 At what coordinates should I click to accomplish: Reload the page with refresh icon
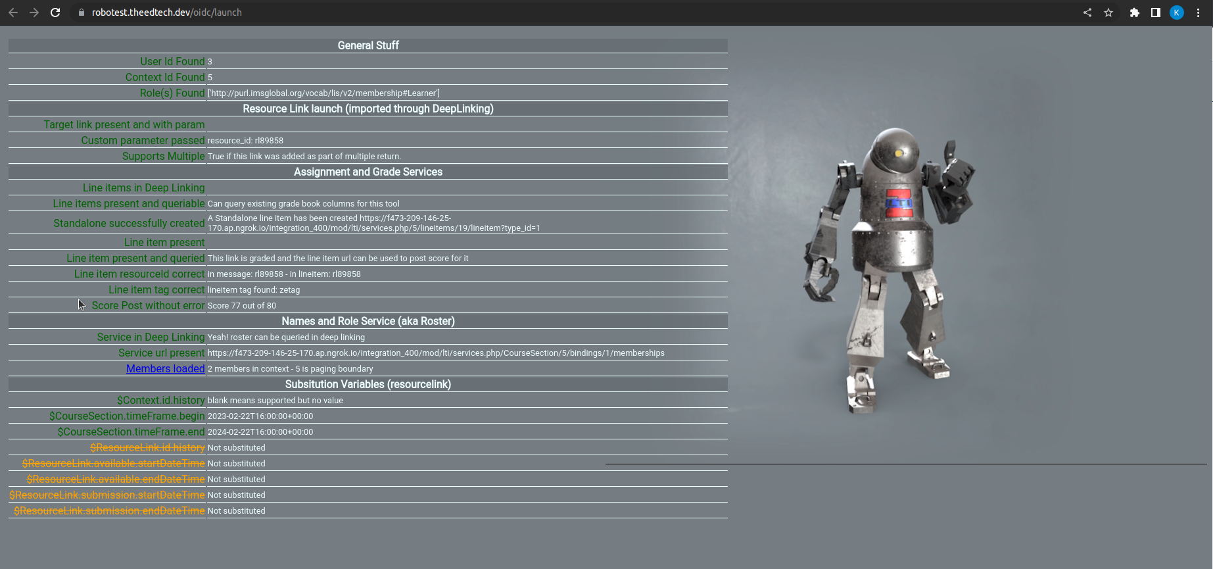(55, 12)
